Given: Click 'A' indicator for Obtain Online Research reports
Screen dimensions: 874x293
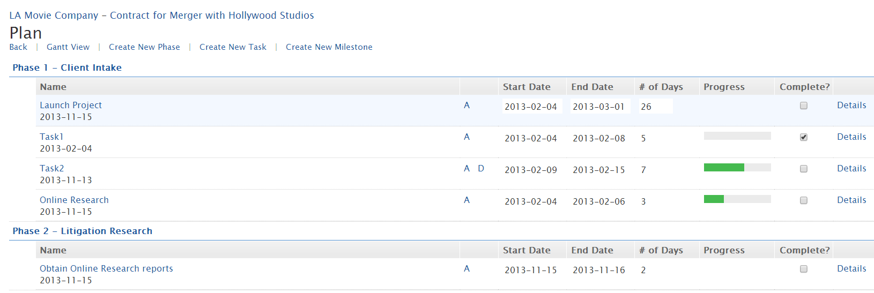Looking at the screenshot, I should [466, 269].
